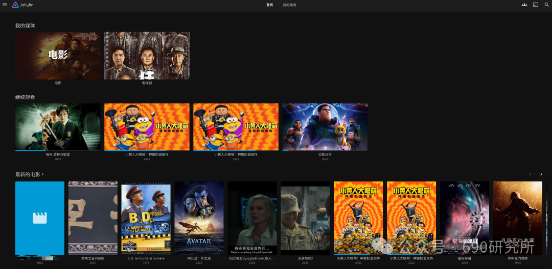Open the 星际穿越 movie poster
Viewport: 552px width, 269px height.
[464, 218]
